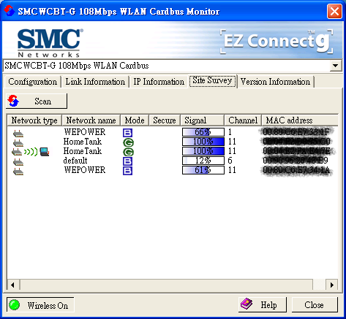346x319 pixels.
Task: Click the green Wireless On indicator light
Action: [x=14, y=305]
